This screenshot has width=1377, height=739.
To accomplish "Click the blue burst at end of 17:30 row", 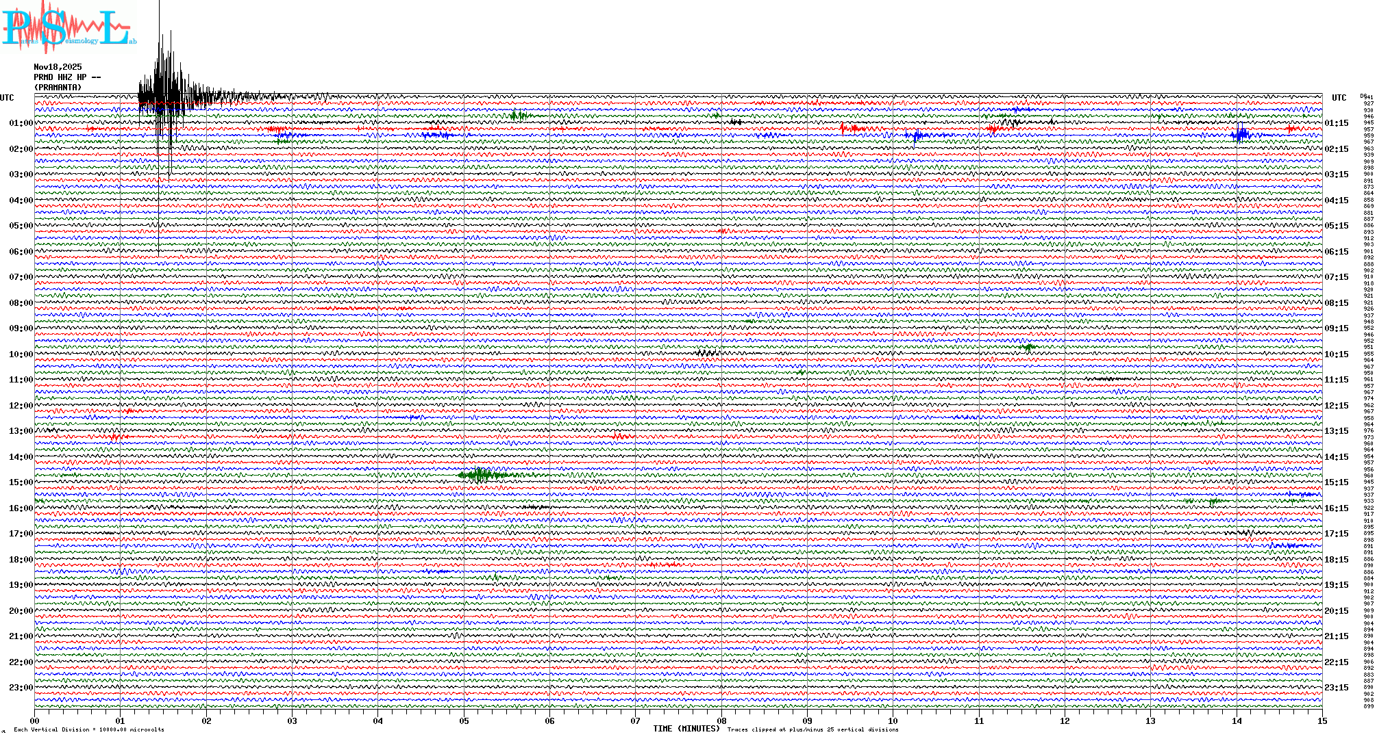I will click(1291, 545).
